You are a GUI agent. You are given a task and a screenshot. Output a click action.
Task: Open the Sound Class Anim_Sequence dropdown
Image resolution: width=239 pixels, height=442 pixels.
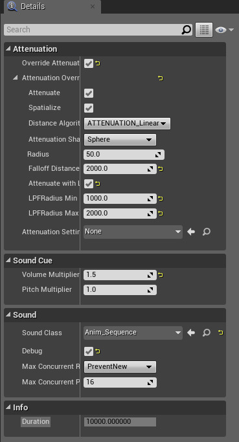[x=133, y=333]
